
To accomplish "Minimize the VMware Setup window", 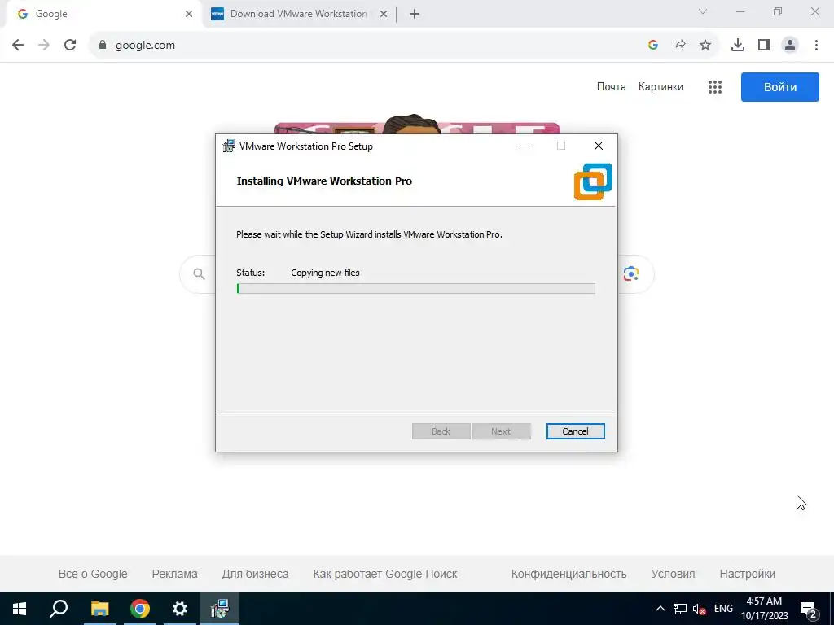I will tap(525, 146).
